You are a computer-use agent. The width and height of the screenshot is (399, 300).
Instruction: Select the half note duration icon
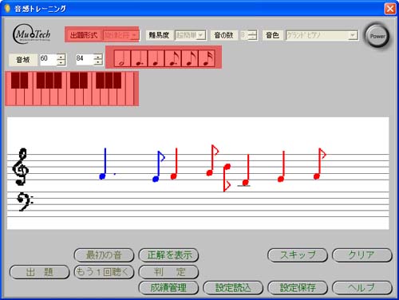click(122, 58)
